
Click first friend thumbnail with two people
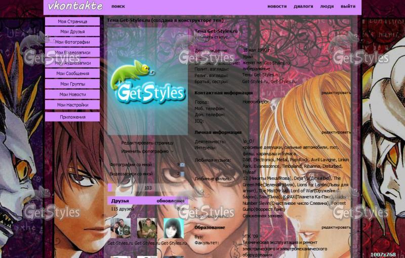click(x=120, y=228)
